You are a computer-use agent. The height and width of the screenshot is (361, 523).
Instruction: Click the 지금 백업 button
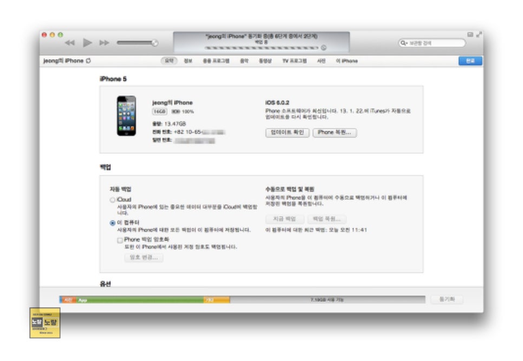point(285,219)
